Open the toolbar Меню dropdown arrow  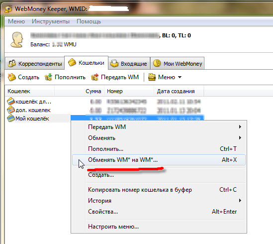point(180,77)
